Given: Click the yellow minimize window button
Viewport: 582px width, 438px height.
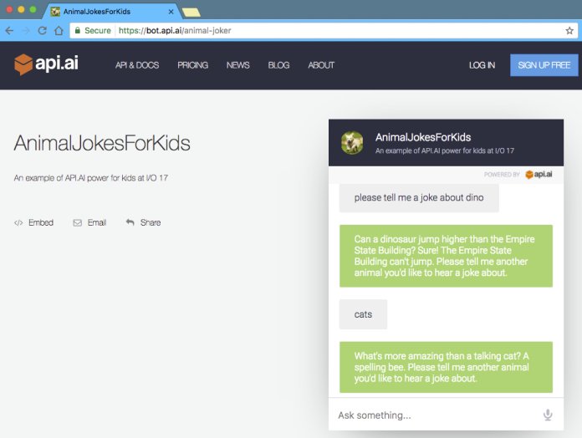Looking at the screenshot, I should (21, 10).
